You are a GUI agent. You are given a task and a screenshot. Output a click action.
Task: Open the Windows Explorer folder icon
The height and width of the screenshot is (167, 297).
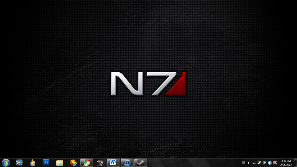[x=60, y=163]
